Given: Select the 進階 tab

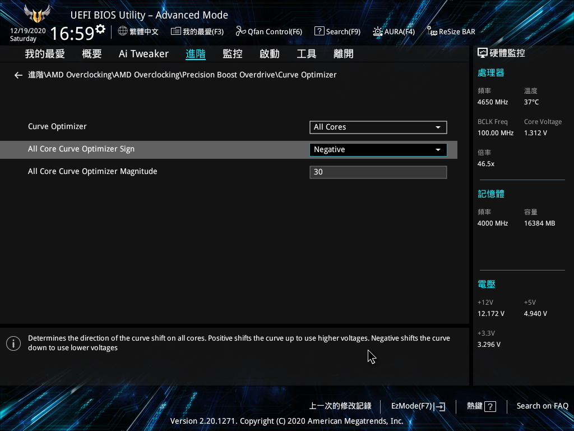Looking at the screenshot, I should coord(196,54).
